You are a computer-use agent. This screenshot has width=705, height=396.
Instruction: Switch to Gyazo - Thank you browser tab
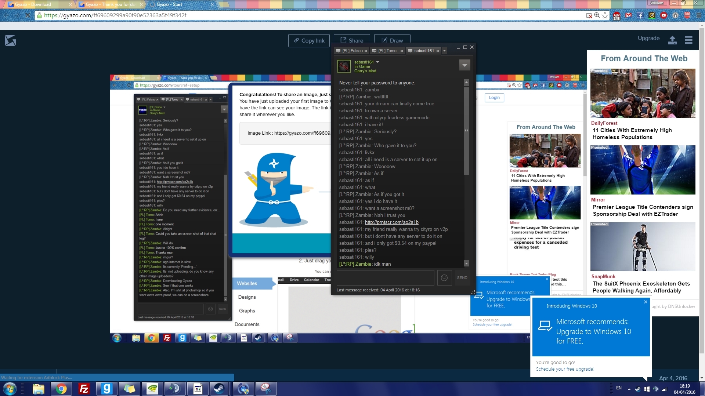pos(111,4)
